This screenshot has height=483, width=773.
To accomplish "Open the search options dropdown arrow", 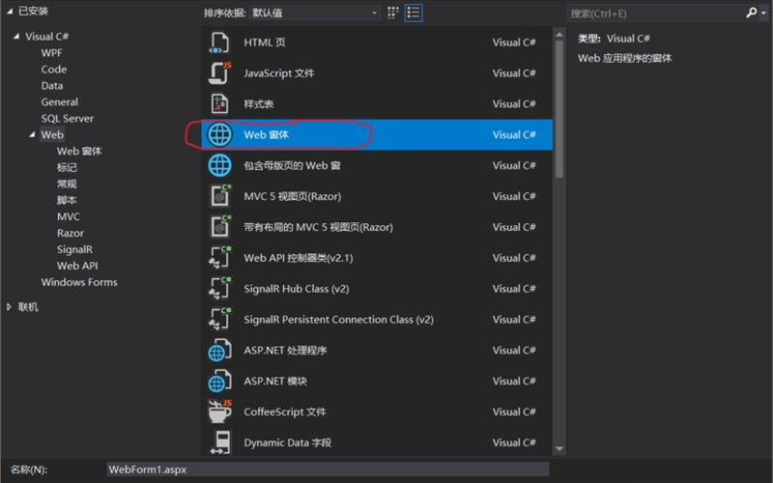I will tap(763, 14).
